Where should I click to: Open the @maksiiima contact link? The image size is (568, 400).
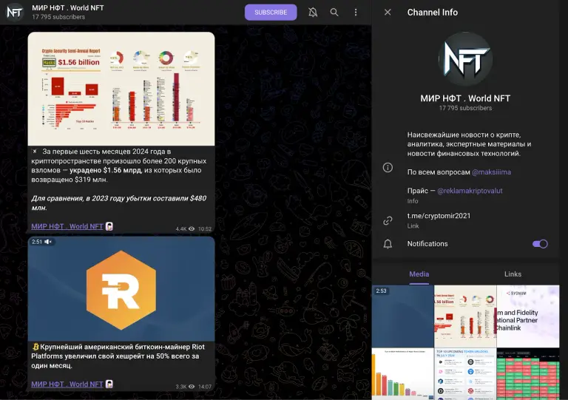492,172
